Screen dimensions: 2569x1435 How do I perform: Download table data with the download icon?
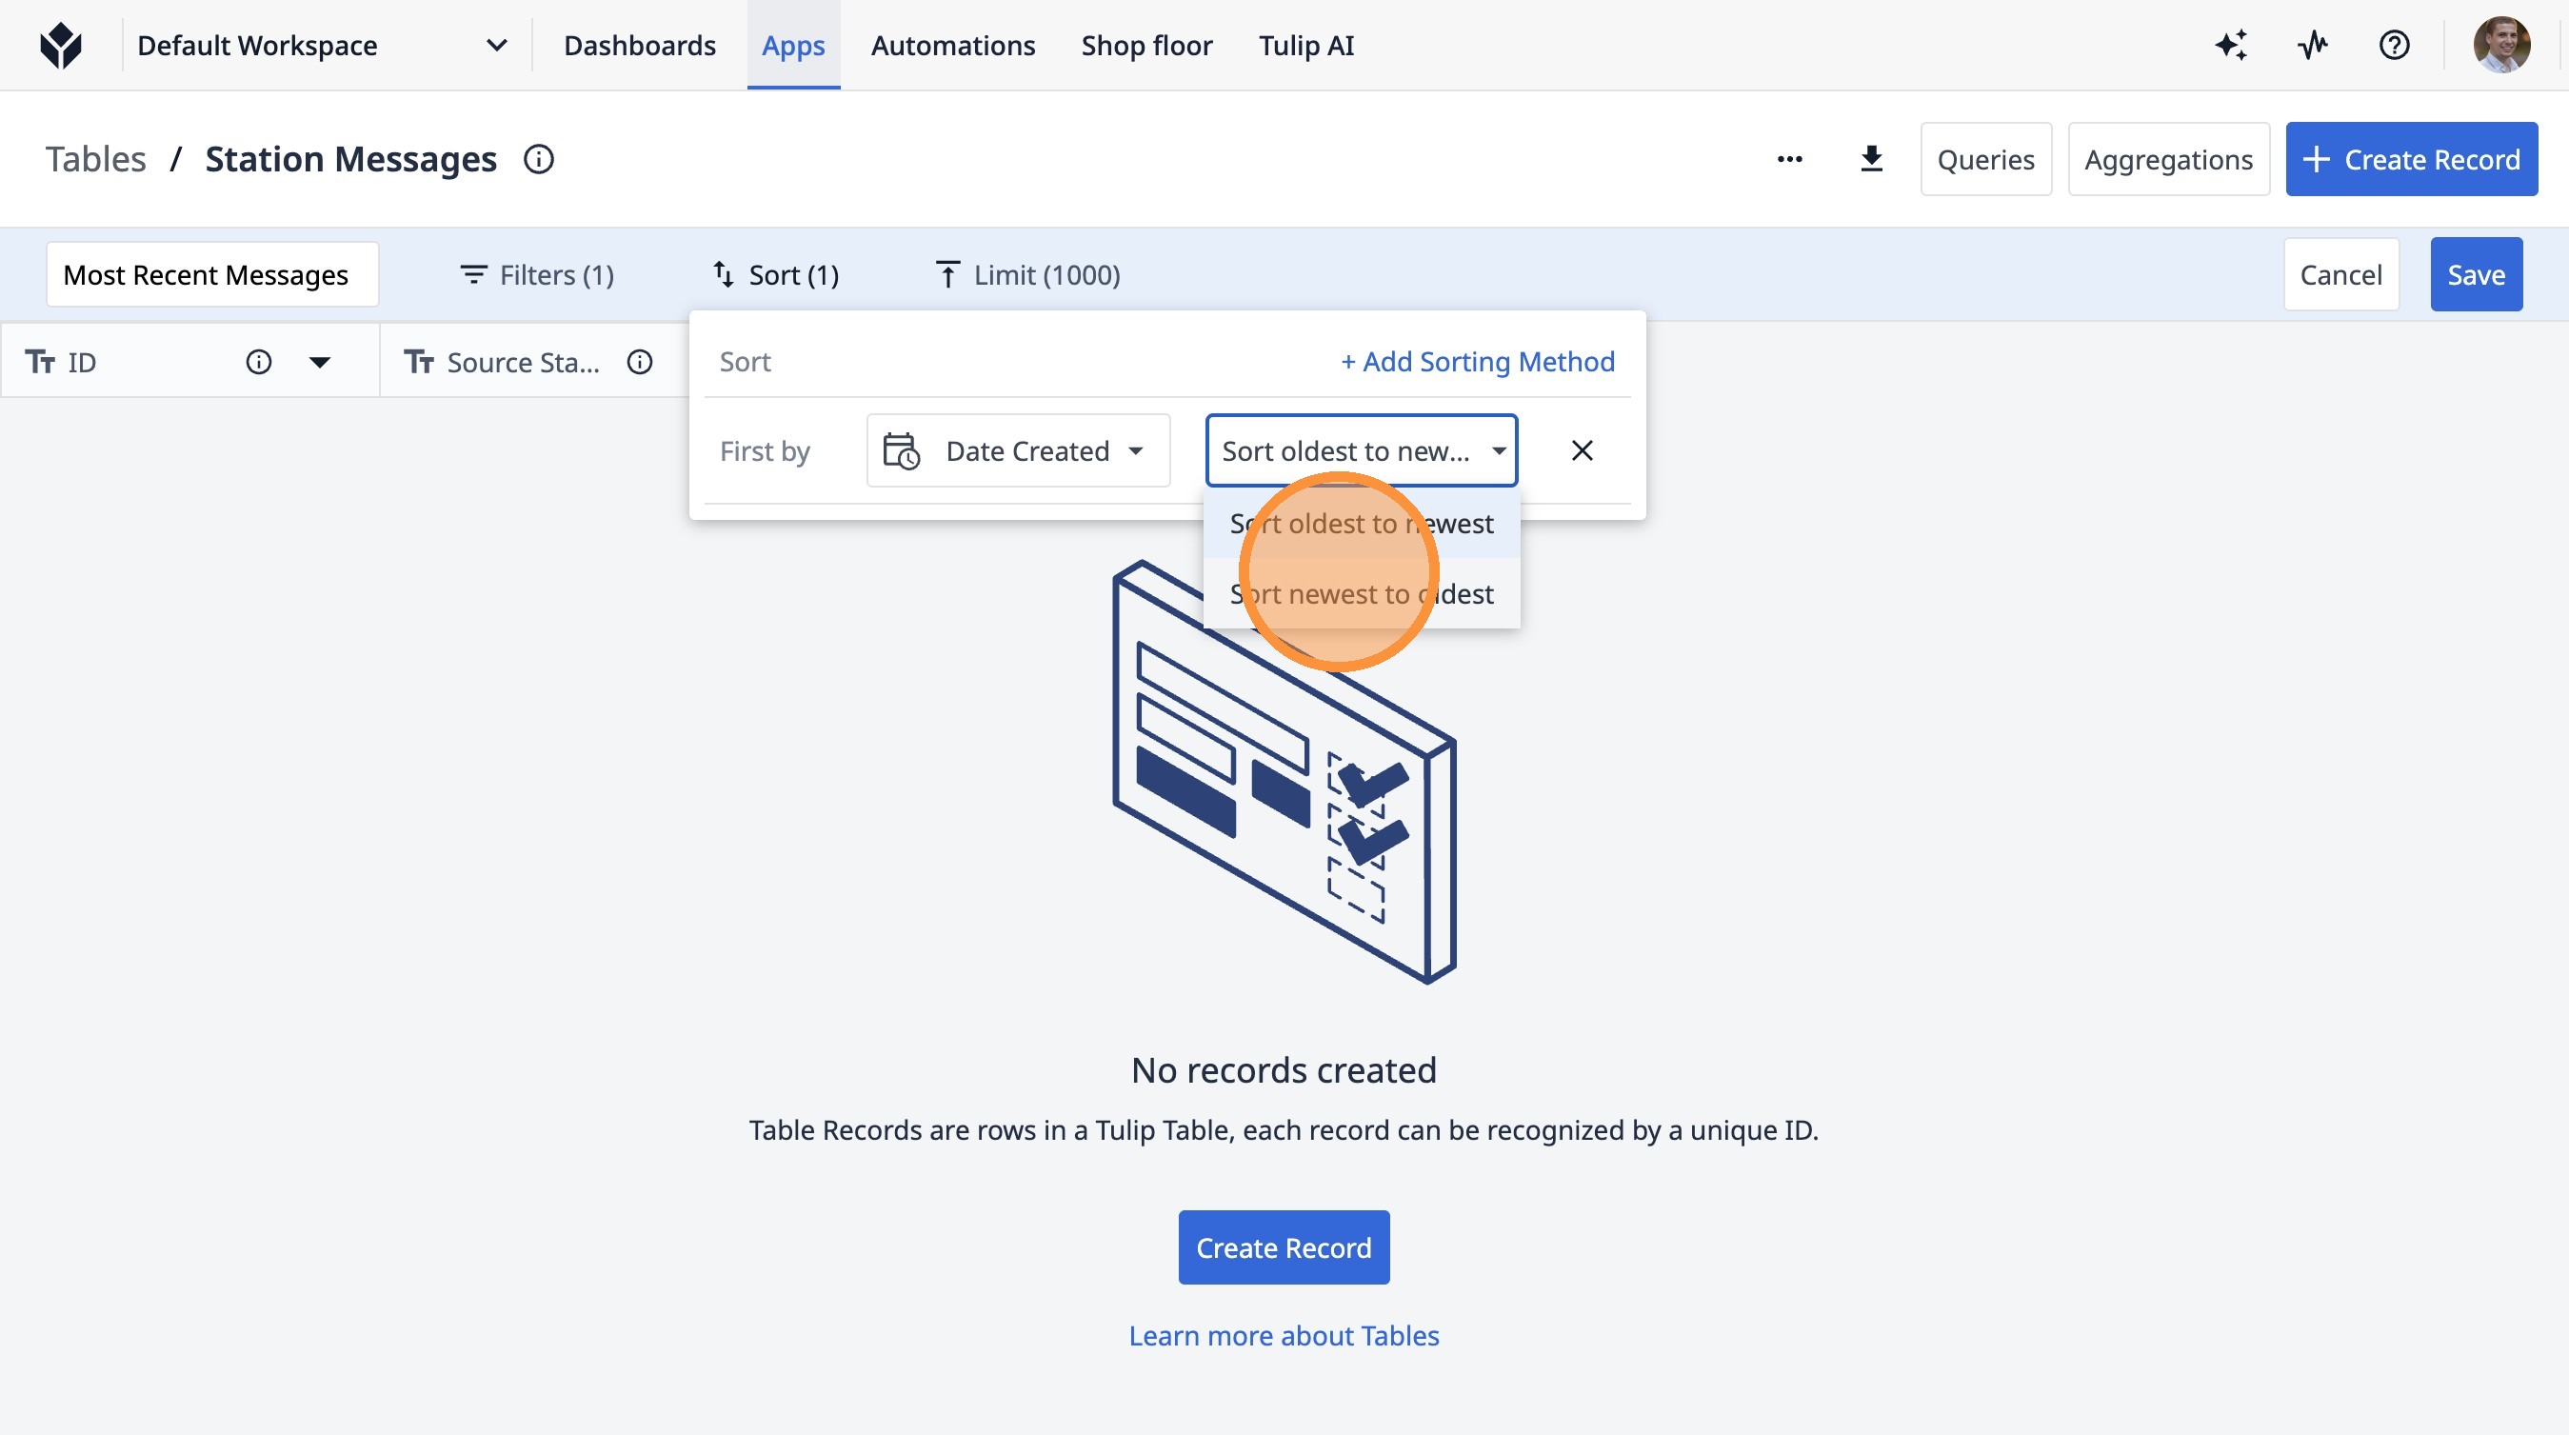(x=1871, y=160)
